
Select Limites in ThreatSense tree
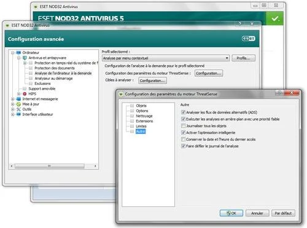(141, 126)
